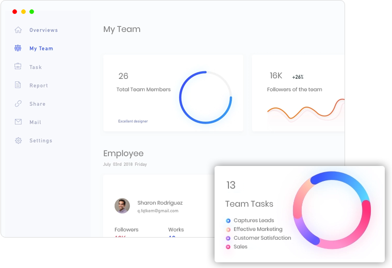392x268 pixels.
Task: Click the Followers of the team label
Action: pyautogui.click(x=295, y=89)
